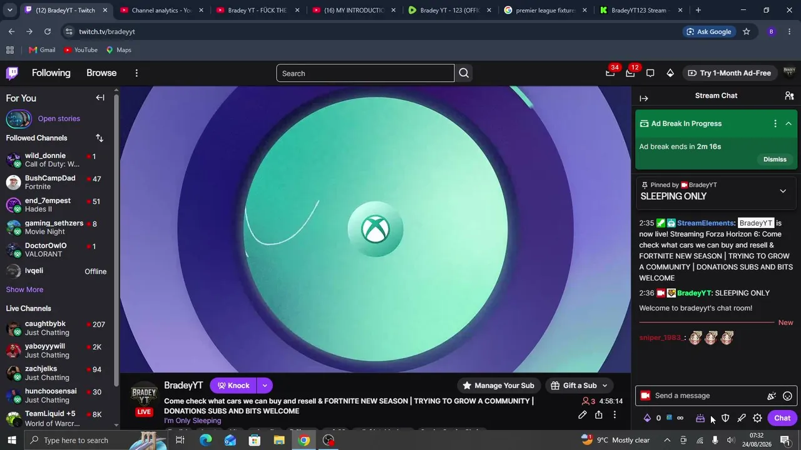Click the red camera identity badge in chat input
Viewport: 801px width, 450px height.
645,396
